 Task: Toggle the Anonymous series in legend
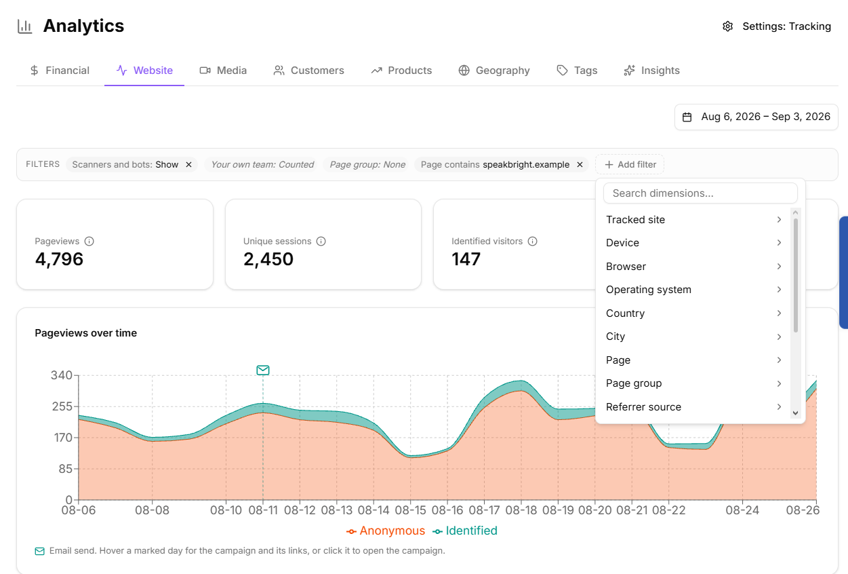tap(386, 531)
